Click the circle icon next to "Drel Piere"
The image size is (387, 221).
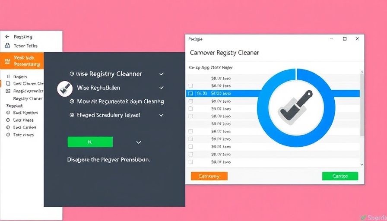[x=8, y=120]
